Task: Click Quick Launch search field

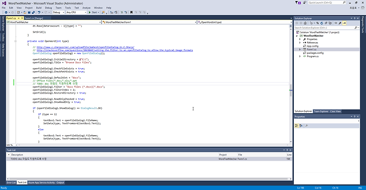Action: pyautogui.click(x=327, y=3)
